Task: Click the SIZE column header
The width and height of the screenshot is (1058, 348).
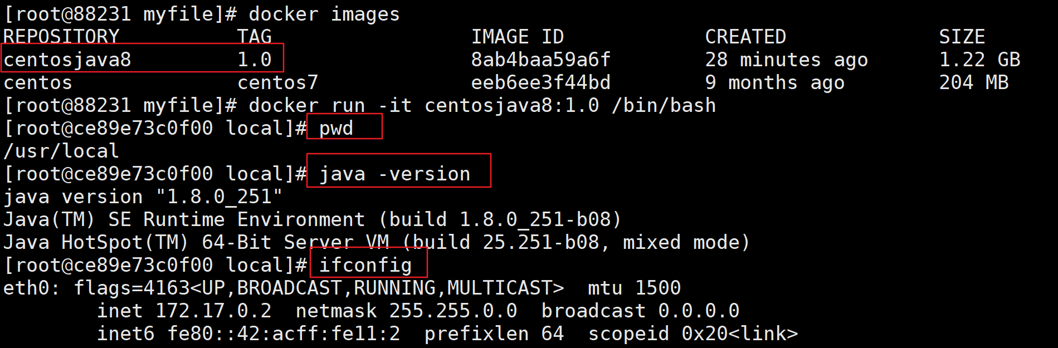Action: tap(962, 37)
